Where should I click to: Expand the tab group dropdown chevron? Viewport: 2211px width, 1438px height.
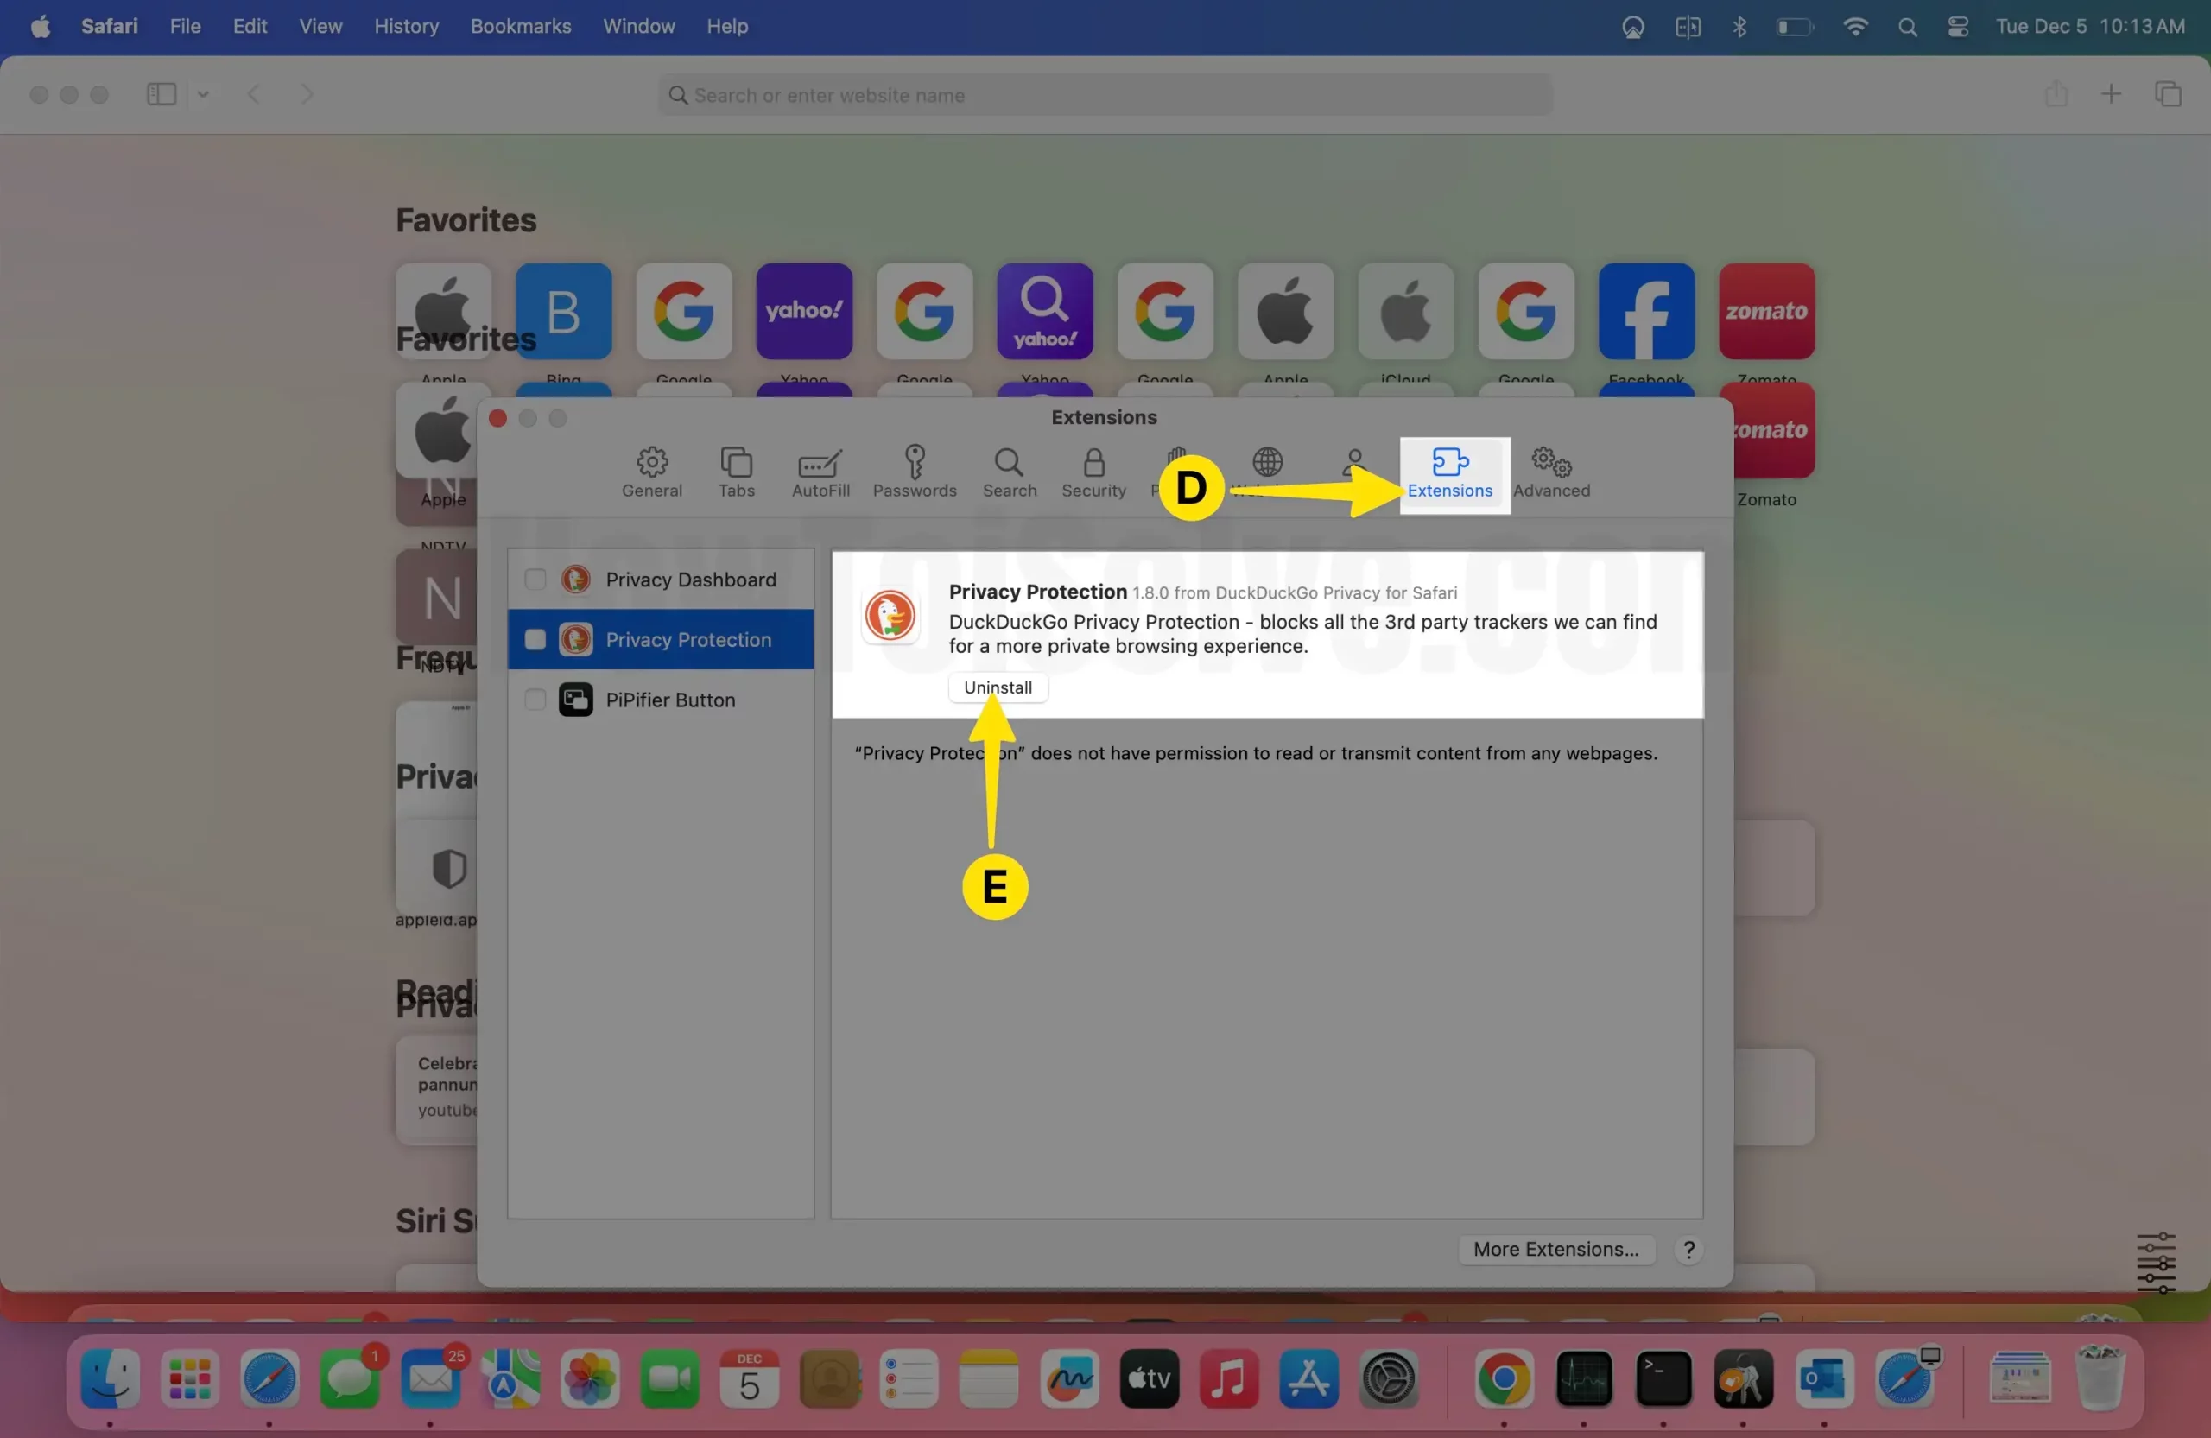(202, 94)
